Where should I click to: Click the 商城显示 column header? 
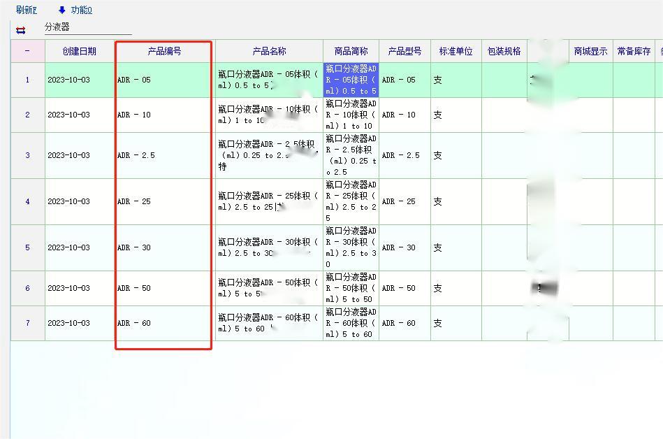(590, 51)
